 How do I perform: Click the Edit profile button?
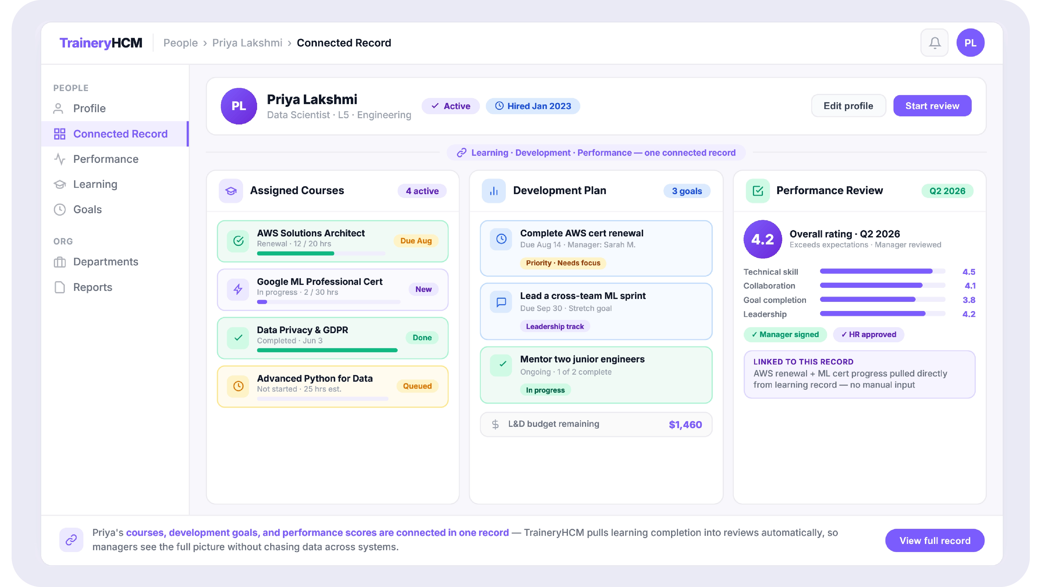pyautogui.click(x=848, y=106)
